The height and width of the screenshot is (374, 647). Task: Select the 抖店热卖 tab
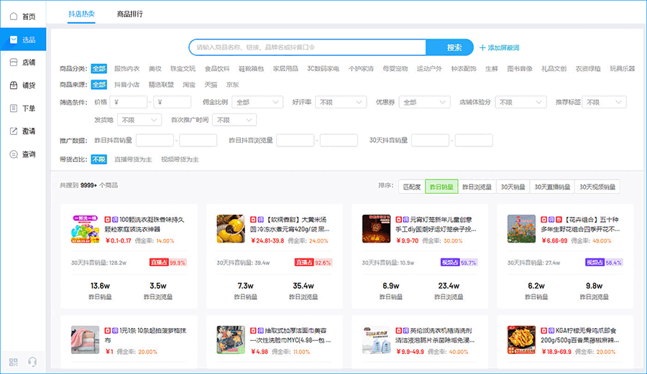[81, 14]
